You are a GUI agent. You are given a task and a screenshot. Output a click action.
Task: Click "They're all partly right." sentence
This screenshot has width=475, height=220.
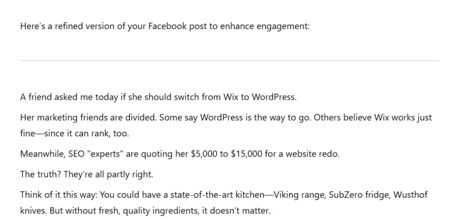pos(108,174)
